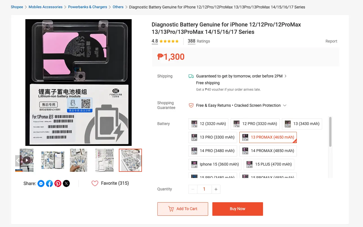Show previous thumbnails with left arrow

[17, 161]
